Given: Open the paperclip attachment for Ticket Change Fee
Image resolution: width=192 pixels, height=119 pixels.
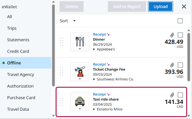Looking at the screenshot, I should (x=172, y=65).
